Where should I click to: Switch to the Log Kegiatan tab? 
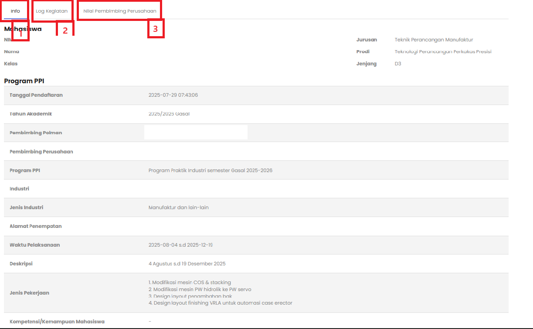pos(51,11)
